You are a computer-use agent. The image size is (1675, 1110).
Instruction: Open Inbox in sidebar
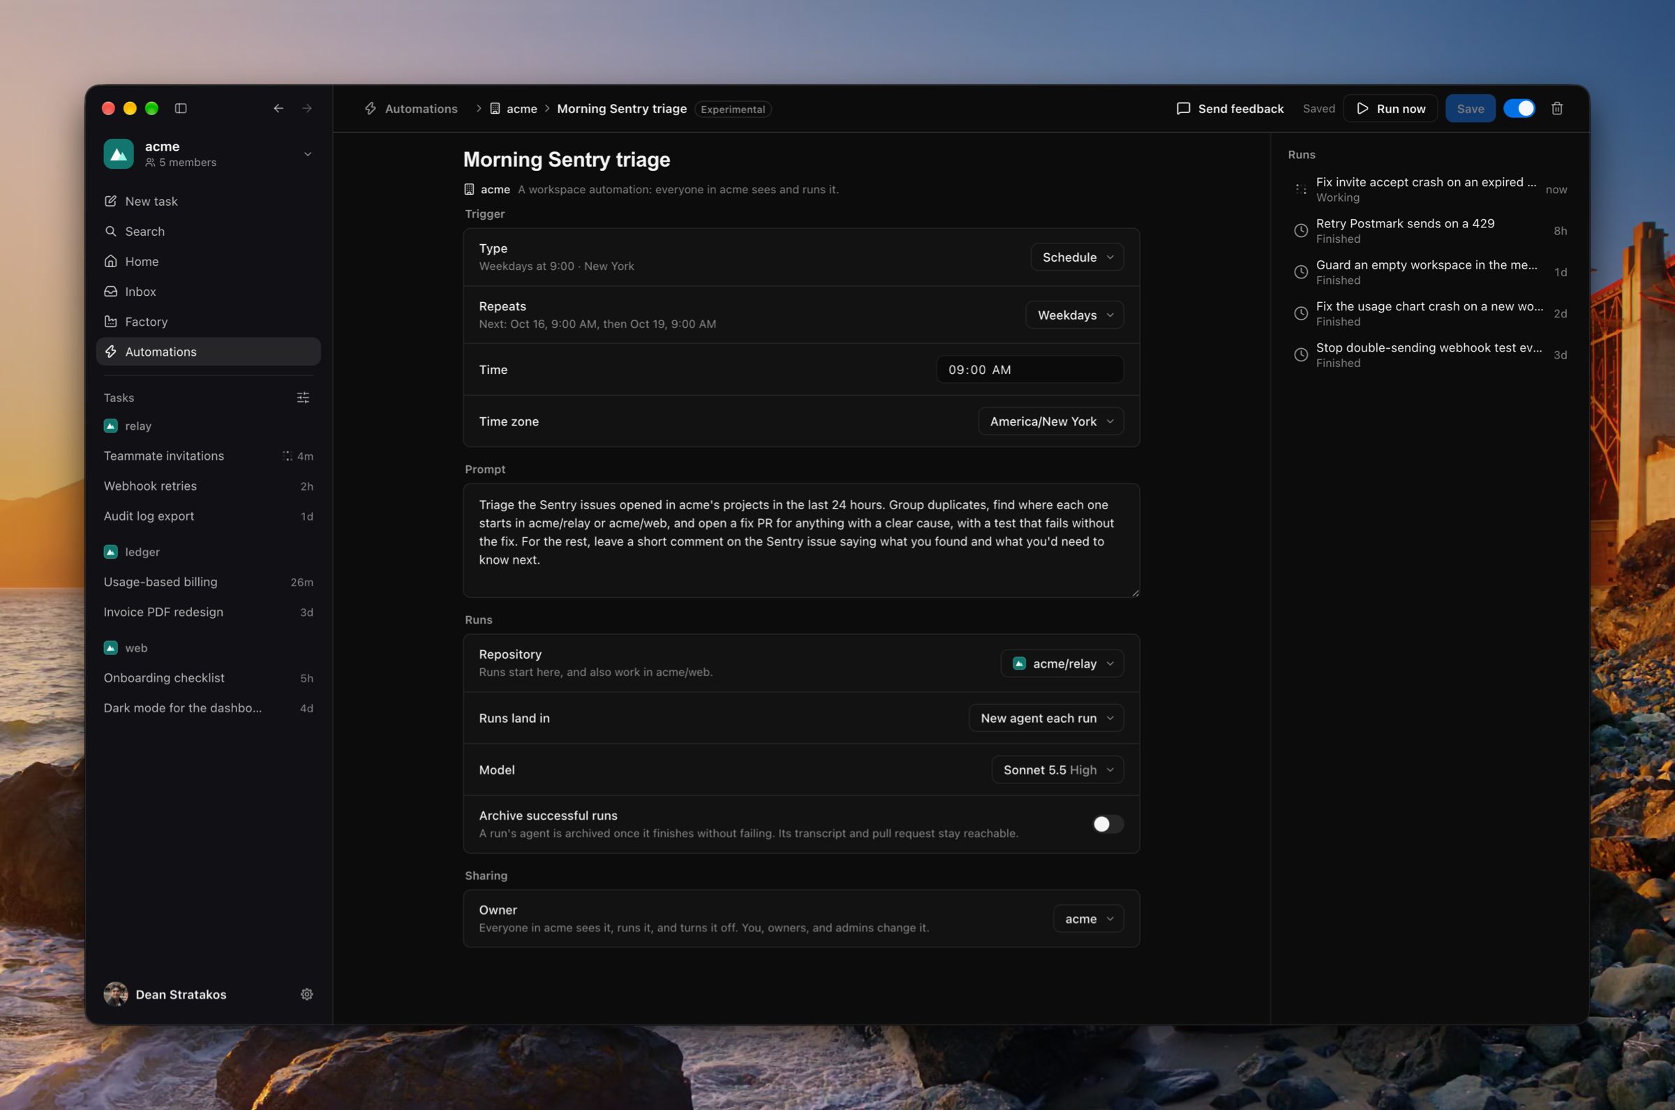tap(208, 292)
